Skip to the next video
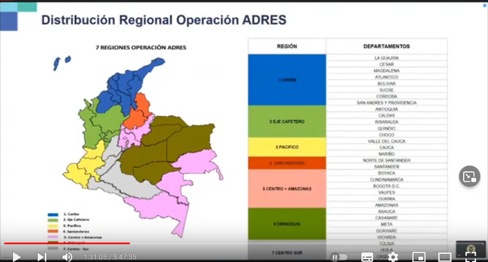 (x=42, y=257)
